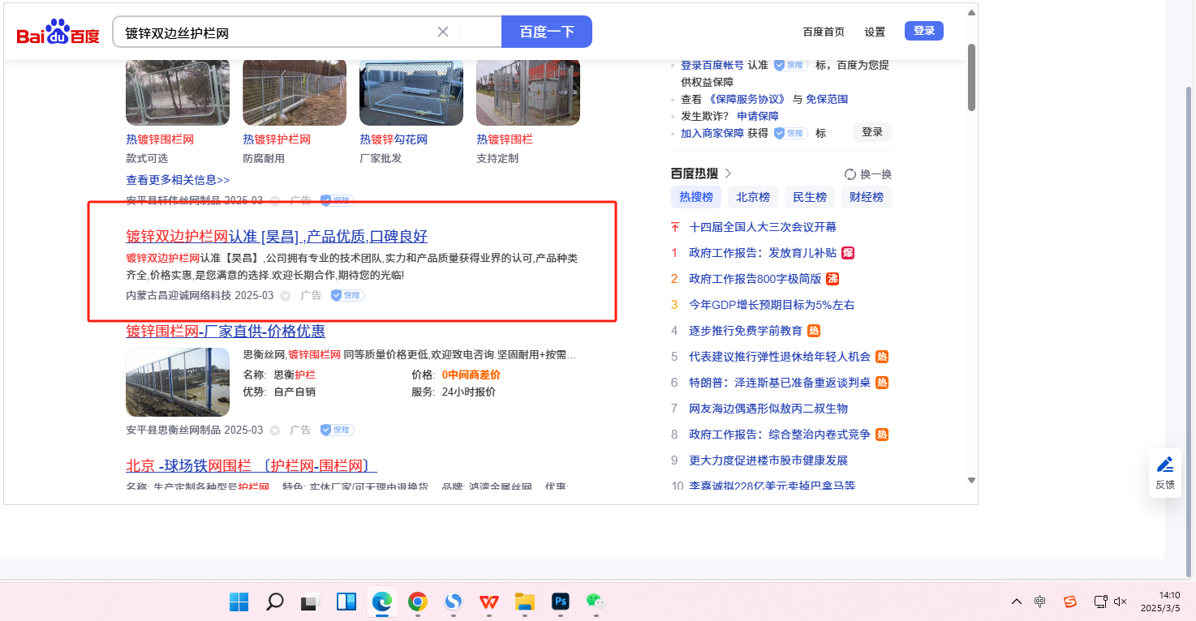This screenshot has height=621, width=1196.
Task: Open hot search 政府工作报告：发放育儿补贴
Action: 763,253
